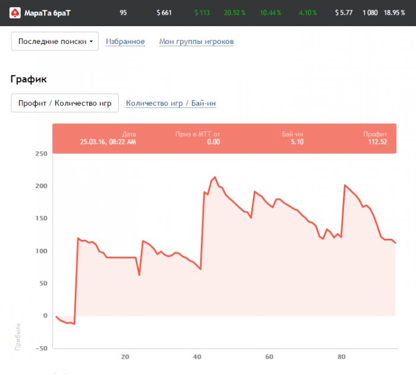Viewport: 416px width, 374px height.
Task: Click the График section heading
Action: coord(29,79)
